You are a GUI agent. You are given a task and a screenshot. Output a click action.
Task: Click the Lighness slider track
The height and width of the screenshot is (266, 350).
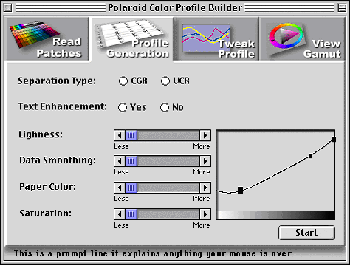[168, 135]
